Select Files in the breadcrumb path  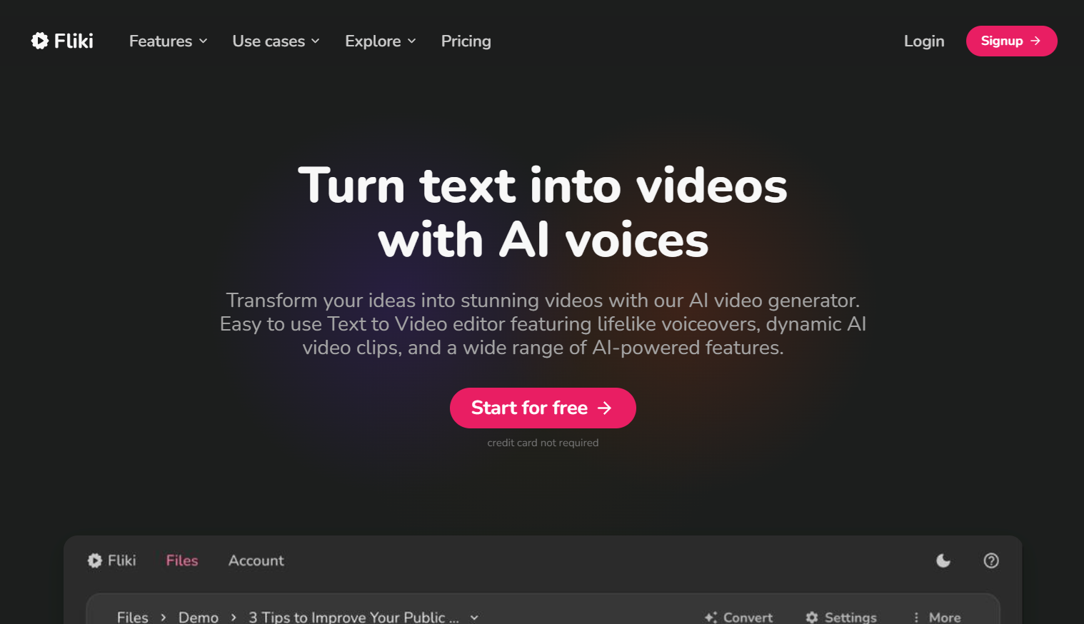(x=133, y=618)
